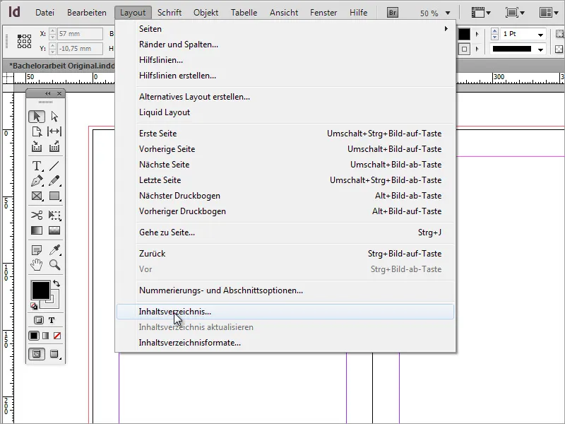Select the Content Collector tool
Screen dimensions: 565x424
point(37,146)
